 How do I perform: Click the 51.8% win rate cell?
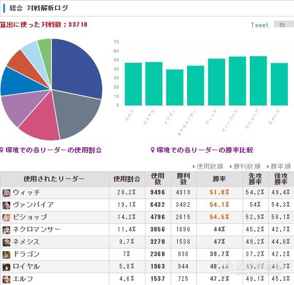219,192
